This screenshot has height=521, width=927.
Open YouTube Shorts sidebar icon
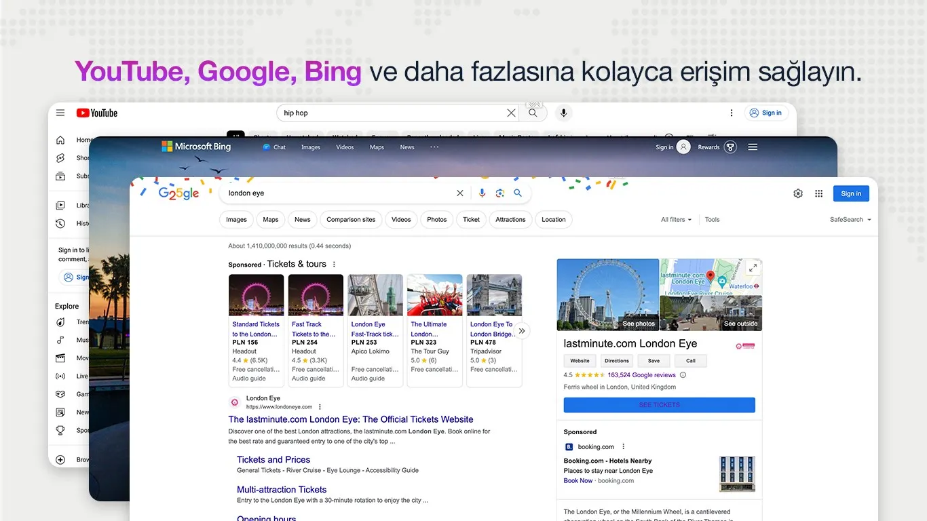(60, 157)
